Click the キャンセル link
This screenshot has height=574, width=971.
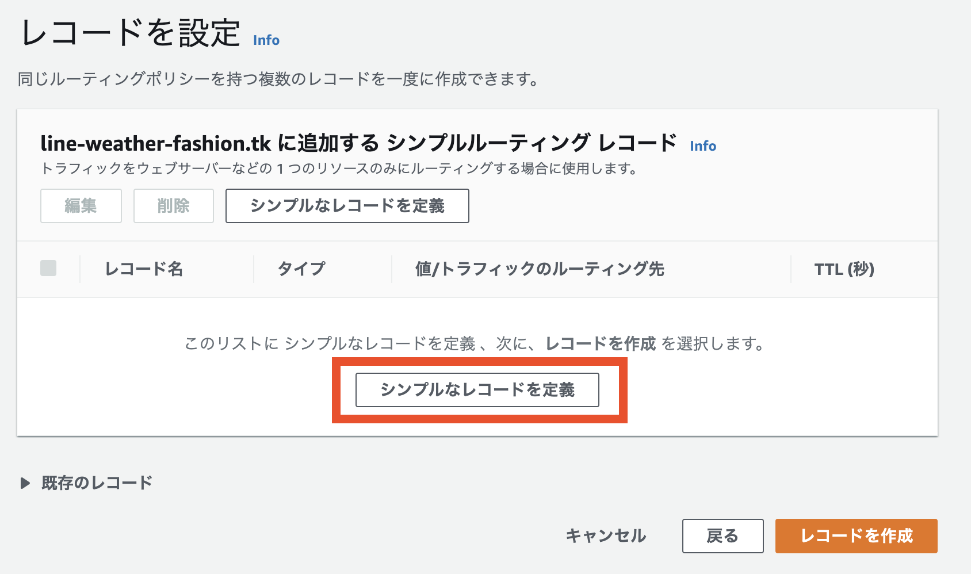pyautogui.click(x=606, y=535)
